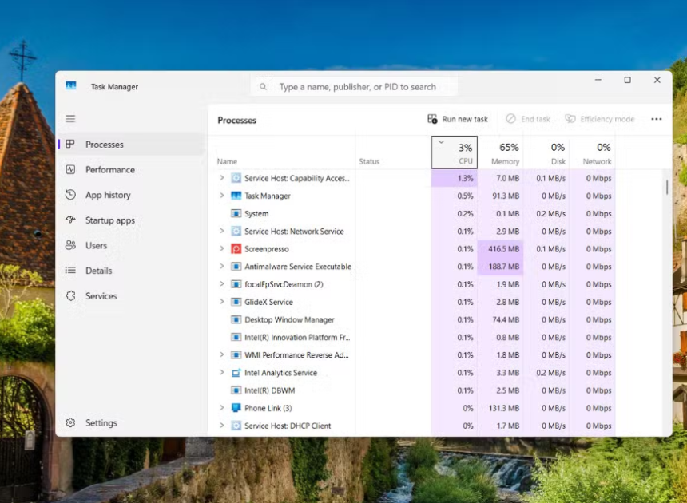Click Run new task button
687x503 pixels.
point(458,119)
